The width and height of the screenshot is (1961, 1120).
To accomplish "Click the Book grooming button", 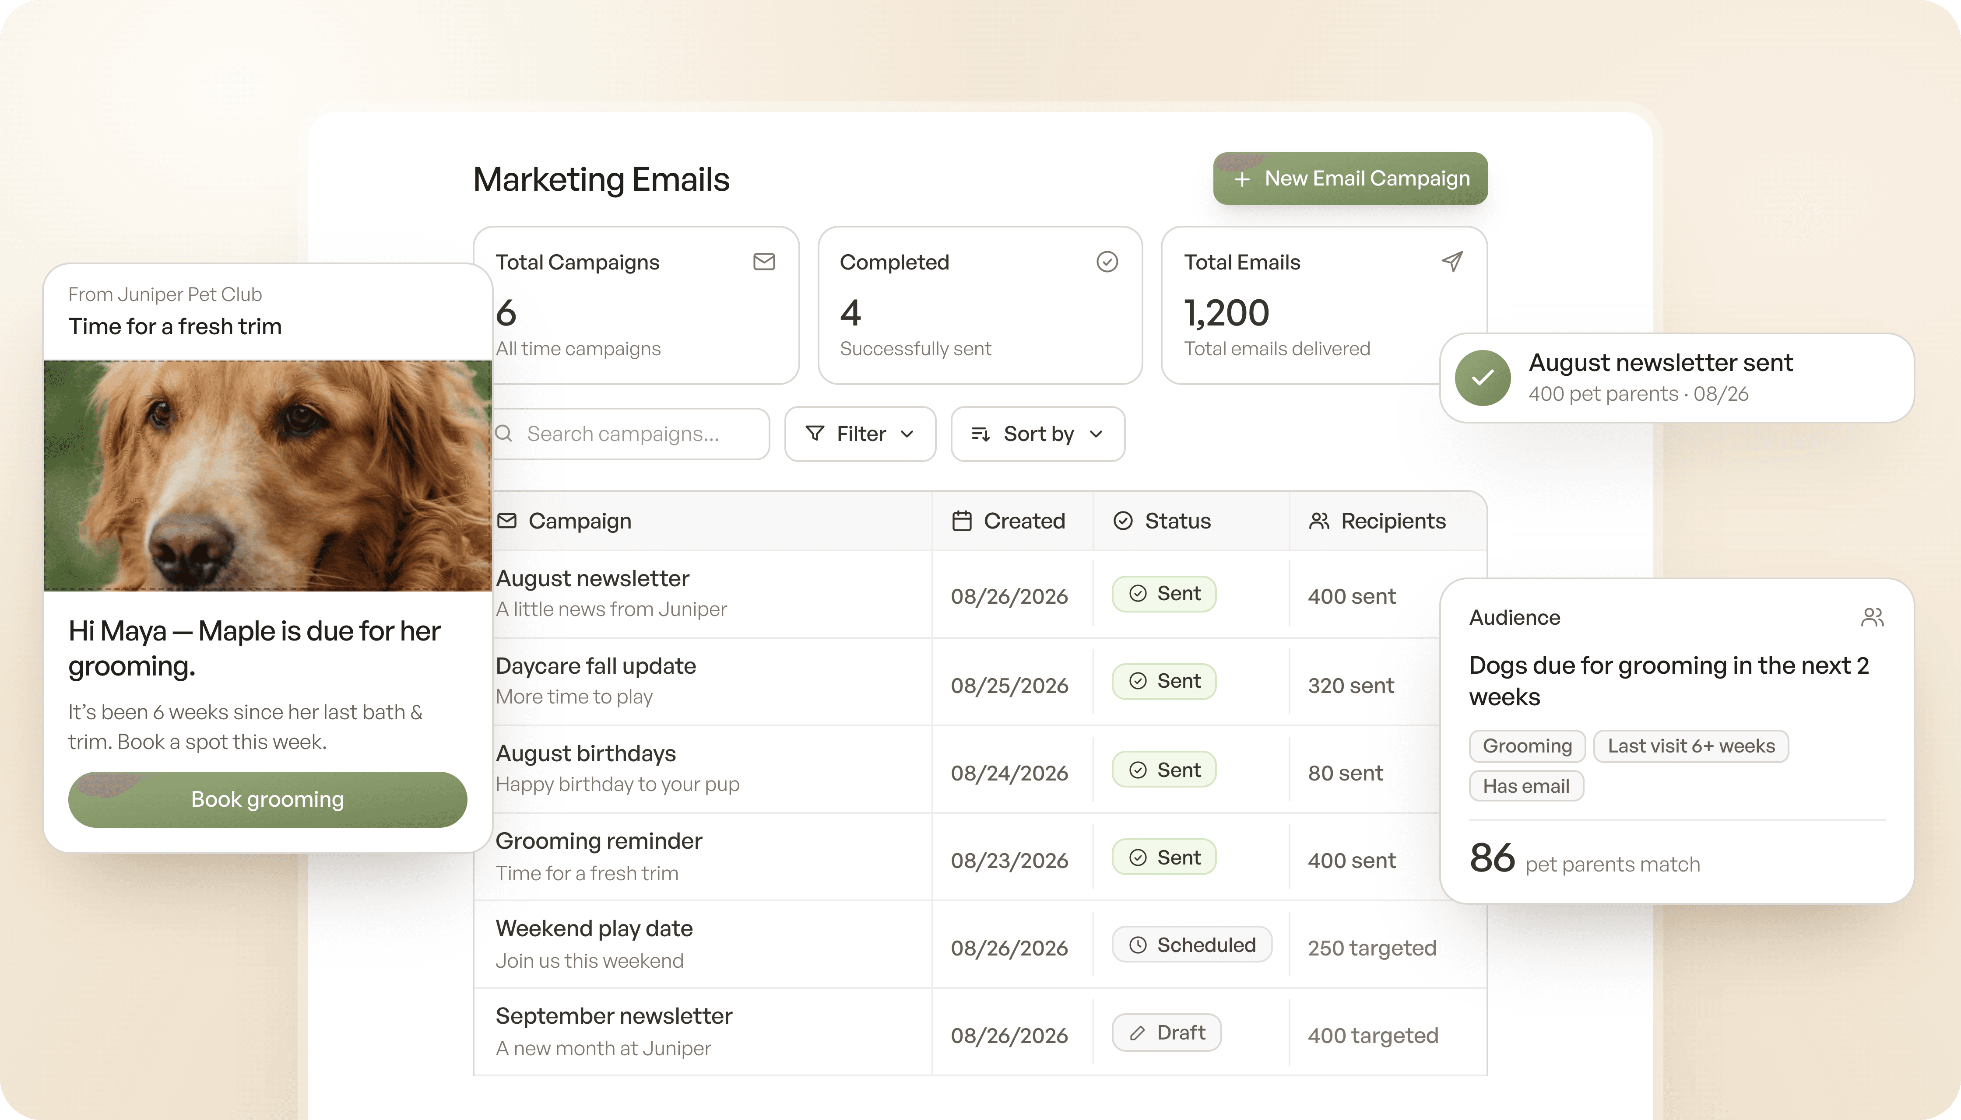I will [267, 799].
